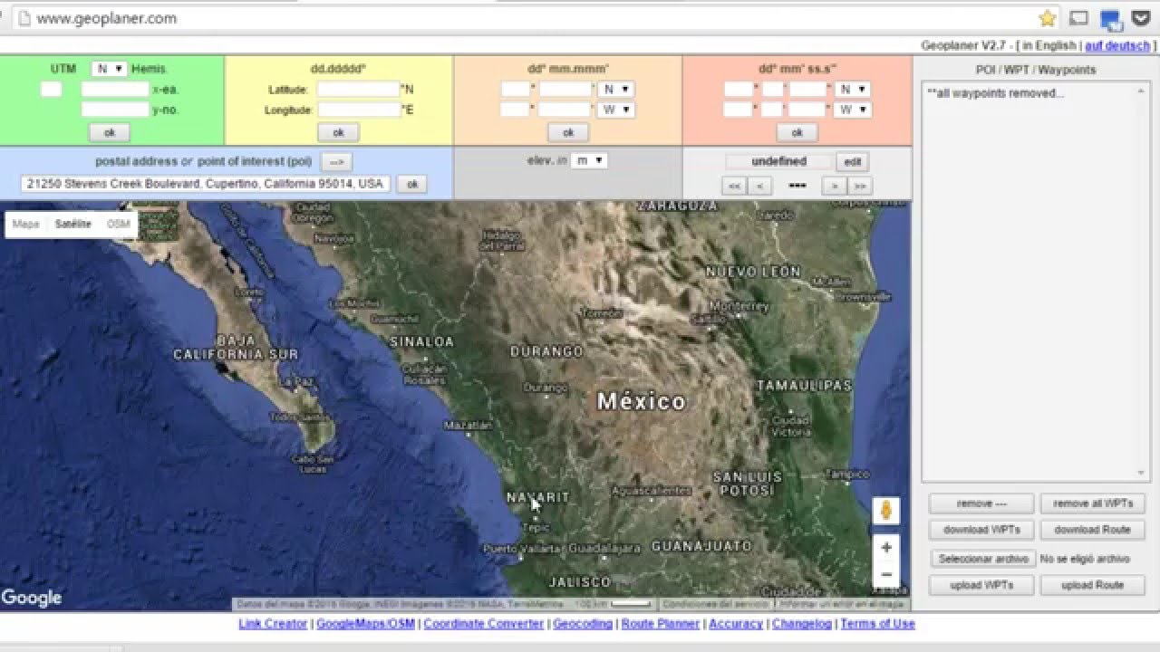Image resolution: width=1160 pixels, height=652 pixels.
Task: Click ok in the dd.ddddd panel
Action: pyautogui.click(x=338, y=132)
